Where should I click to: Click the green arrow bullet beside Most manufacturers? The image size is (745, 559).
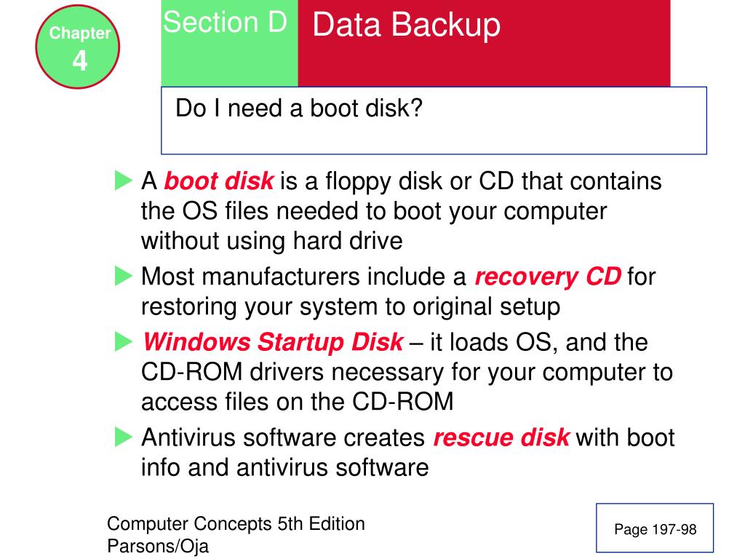click(124, 276)
